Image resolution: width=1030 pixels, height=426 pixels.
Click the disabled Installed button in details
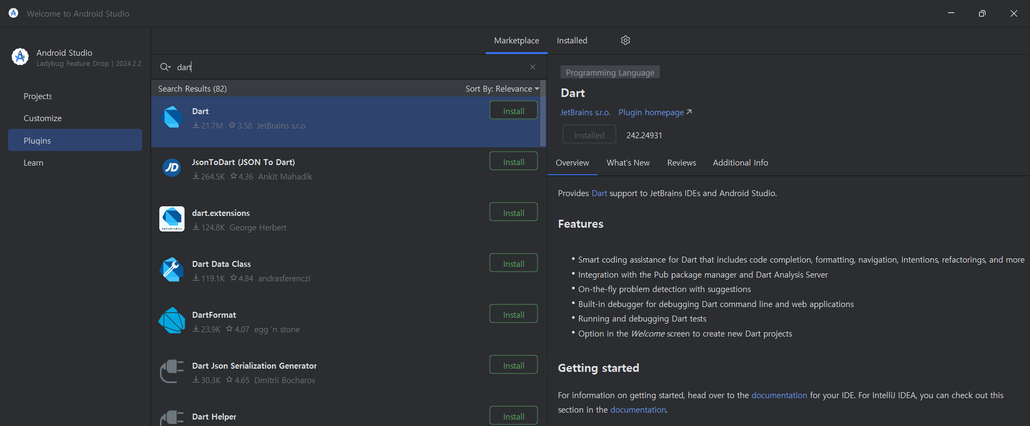pos(589,135)
